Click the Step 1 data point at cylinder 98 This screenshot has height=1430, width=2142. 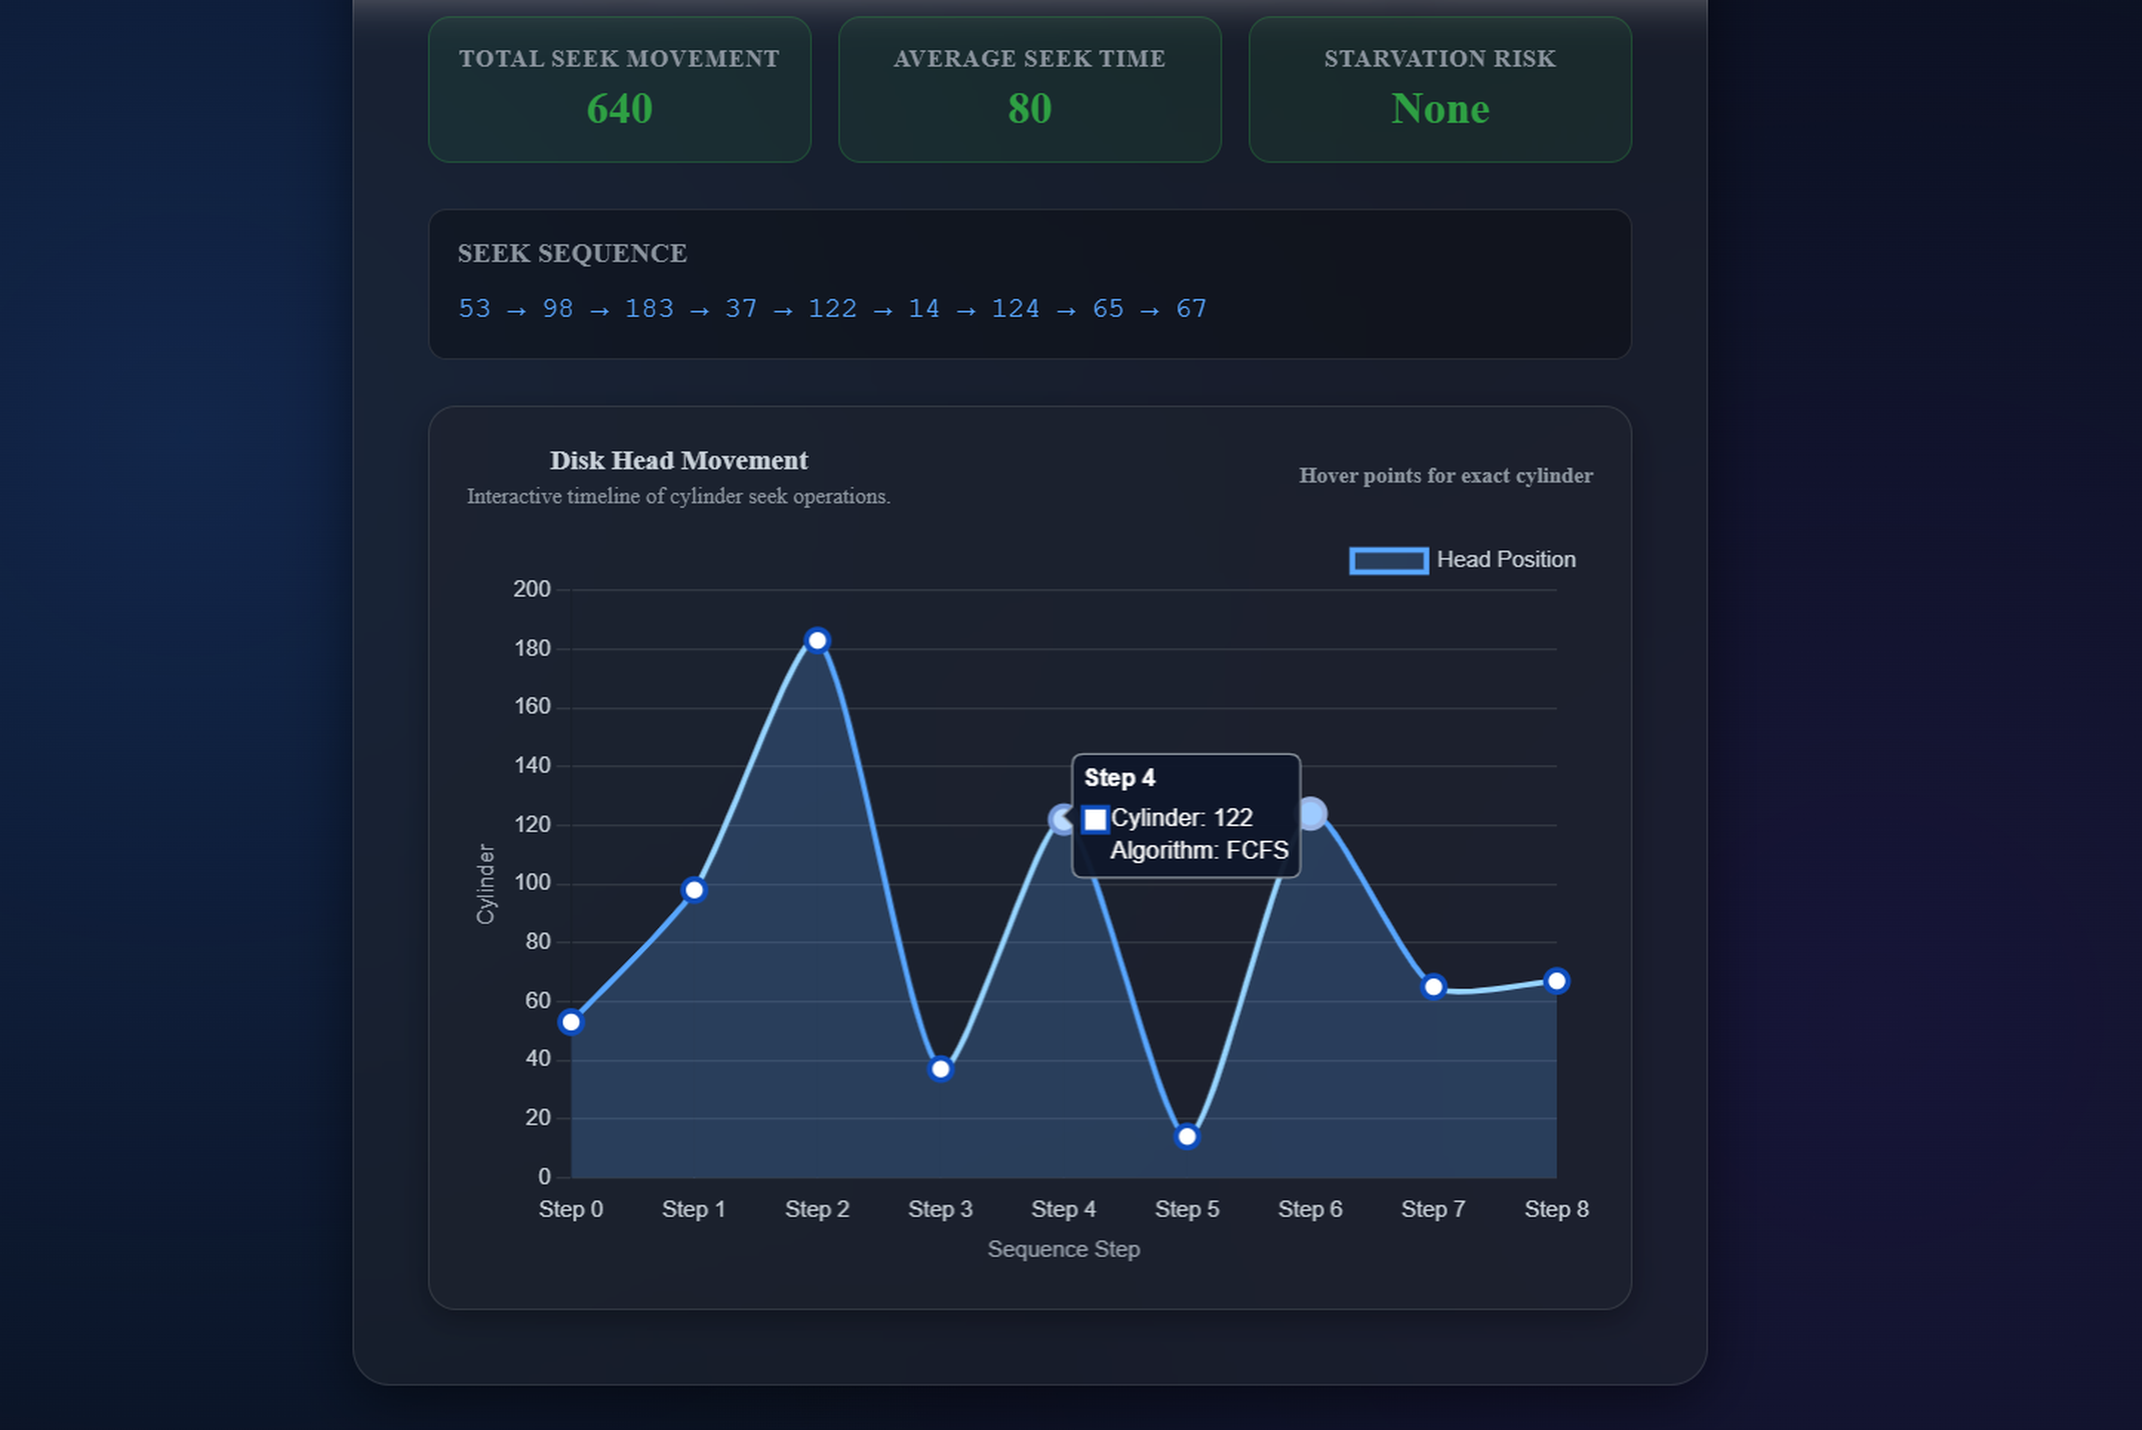tap(694, 889)
